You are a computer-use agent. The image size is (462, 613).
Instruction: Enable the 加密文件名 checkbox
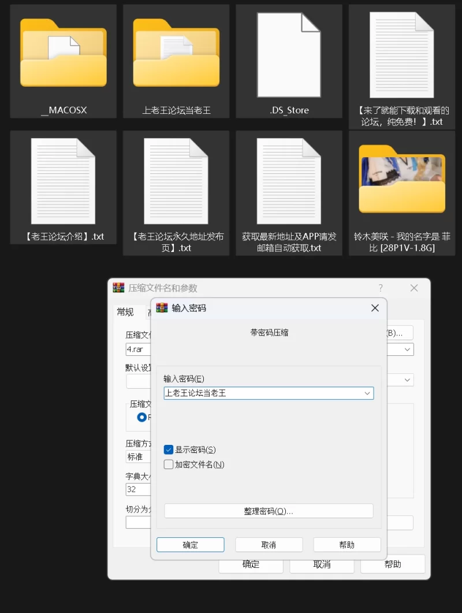click(169, 465)
